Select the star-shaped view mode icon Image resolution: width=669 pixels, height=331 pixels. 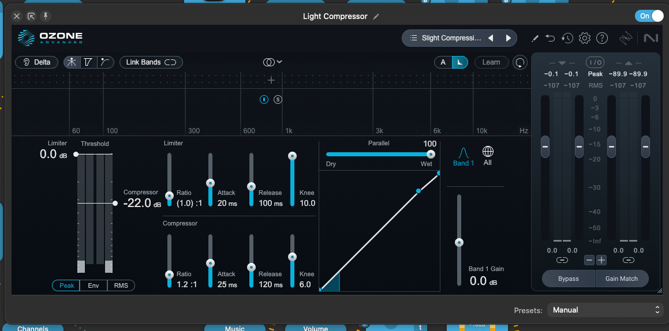coord(72,62)
